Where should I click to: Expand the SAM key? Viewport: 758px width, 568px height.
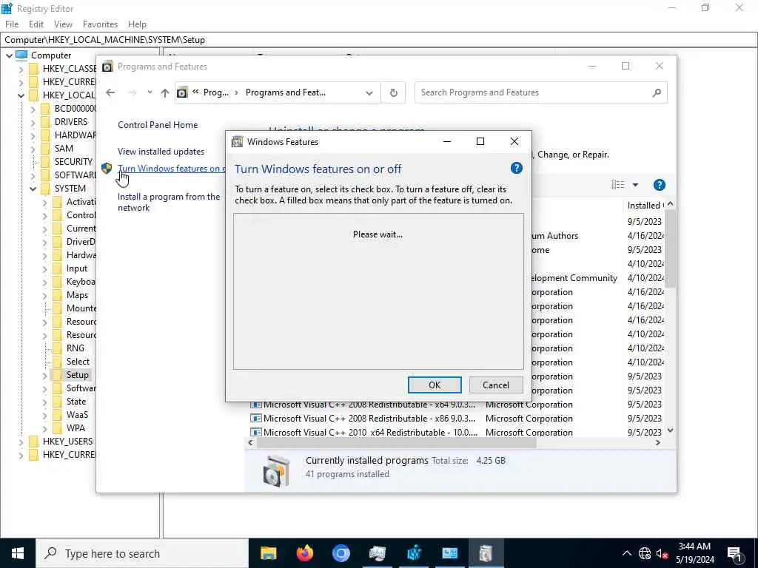point(33,149)
